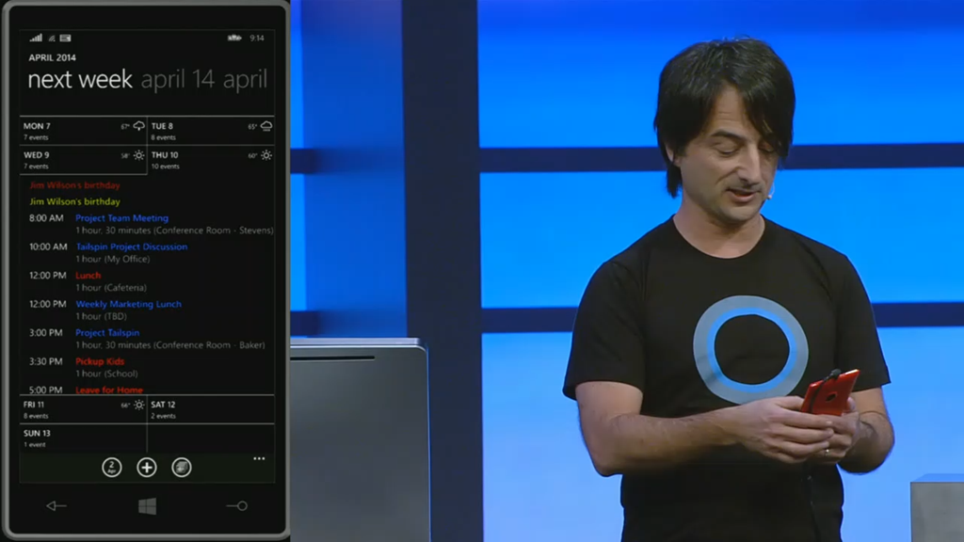Tap the 67° temperature on MON 7
Image resolution: width=964 pixels, height=542 pixels.
pyautogui.click(x=125, y=127)
